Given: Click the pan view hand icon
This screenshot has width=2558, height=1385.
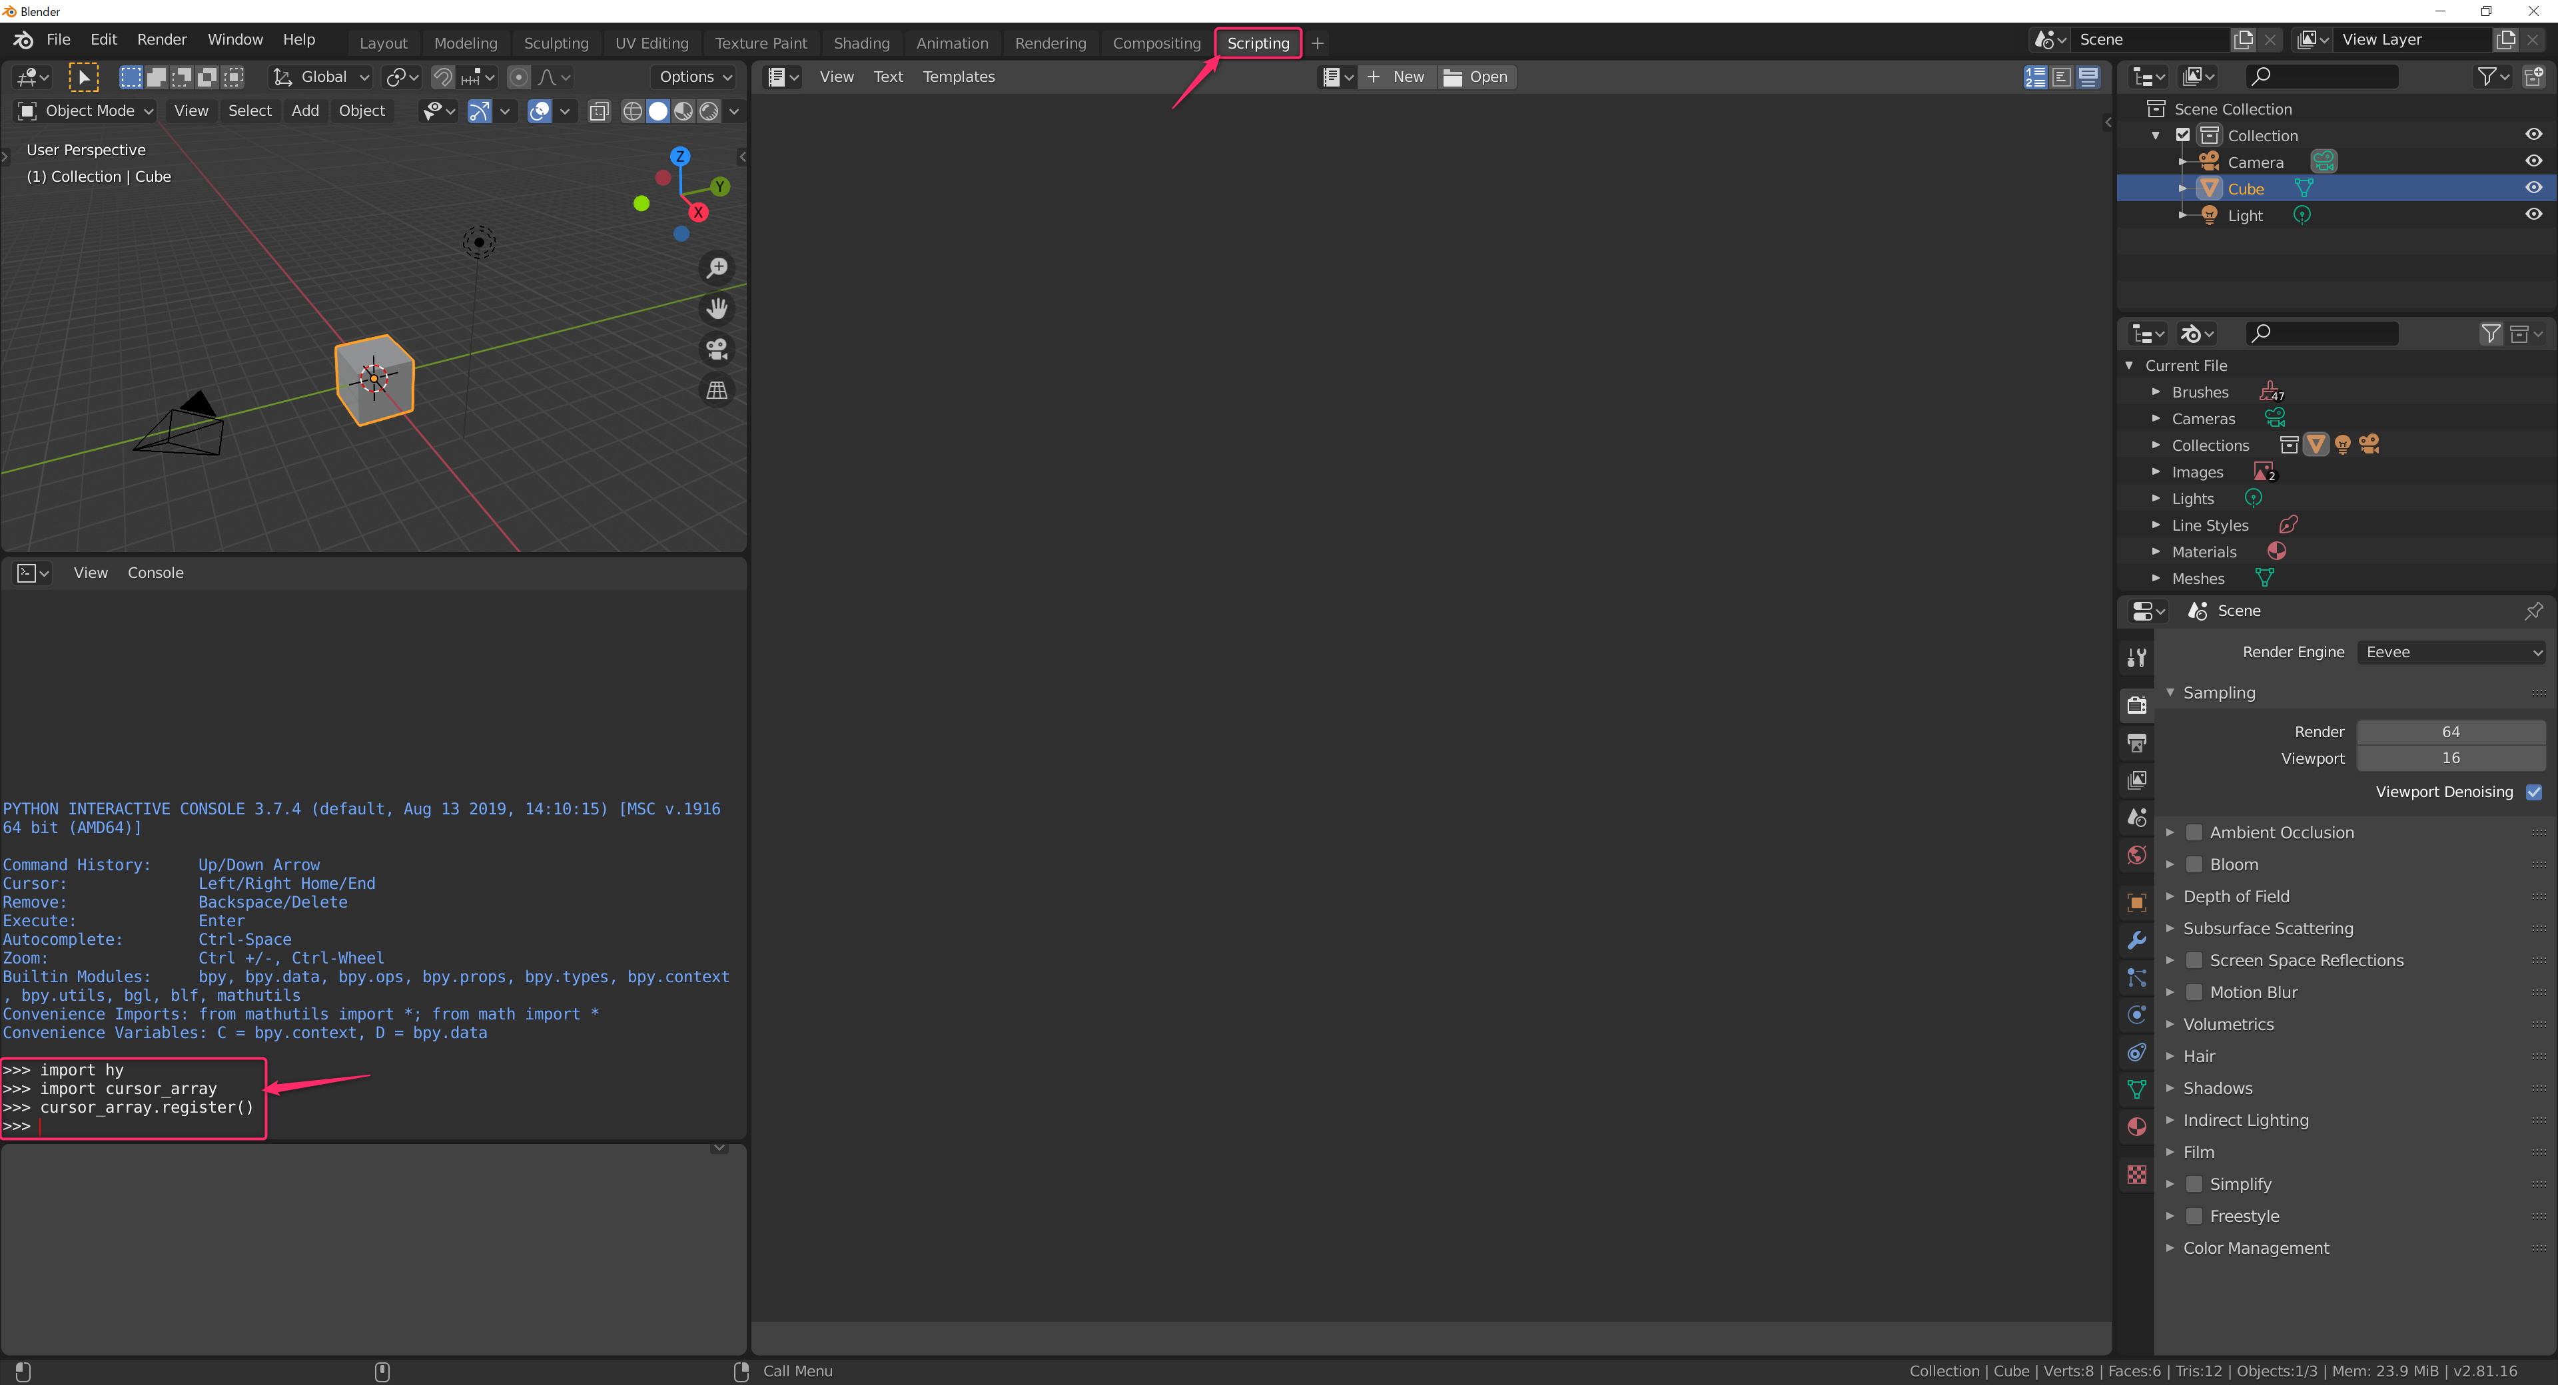Looking at the screenshot, I should tap(717, 309).
